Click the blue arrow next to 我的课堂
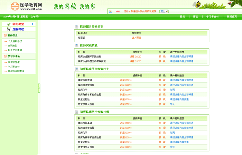This screenshot has height=155, width=242. (x=32, y=24)
